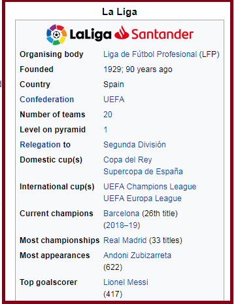
Task: Open the Confederation label link
Action: click(46, 100)
